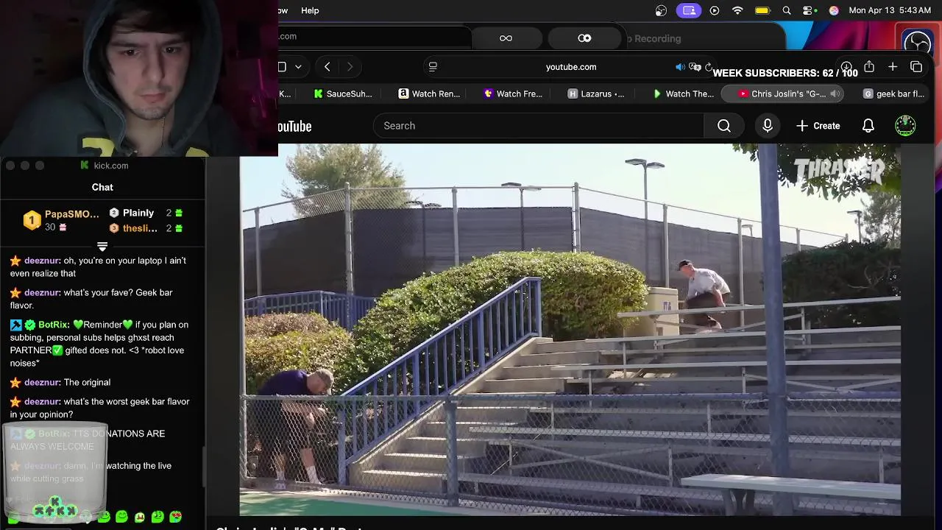Open the Help menu in menu bar
Screen dimensions: 942x530
[310, 10]
